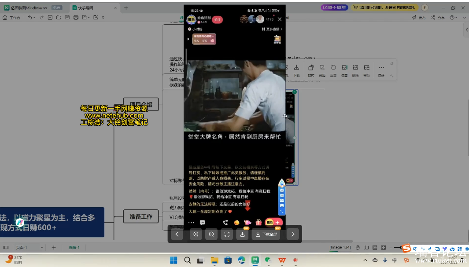The width and height of the screenshot is (469, 267).
Task: Open the WPS Office taskbar icon
Action: [282, 260]
